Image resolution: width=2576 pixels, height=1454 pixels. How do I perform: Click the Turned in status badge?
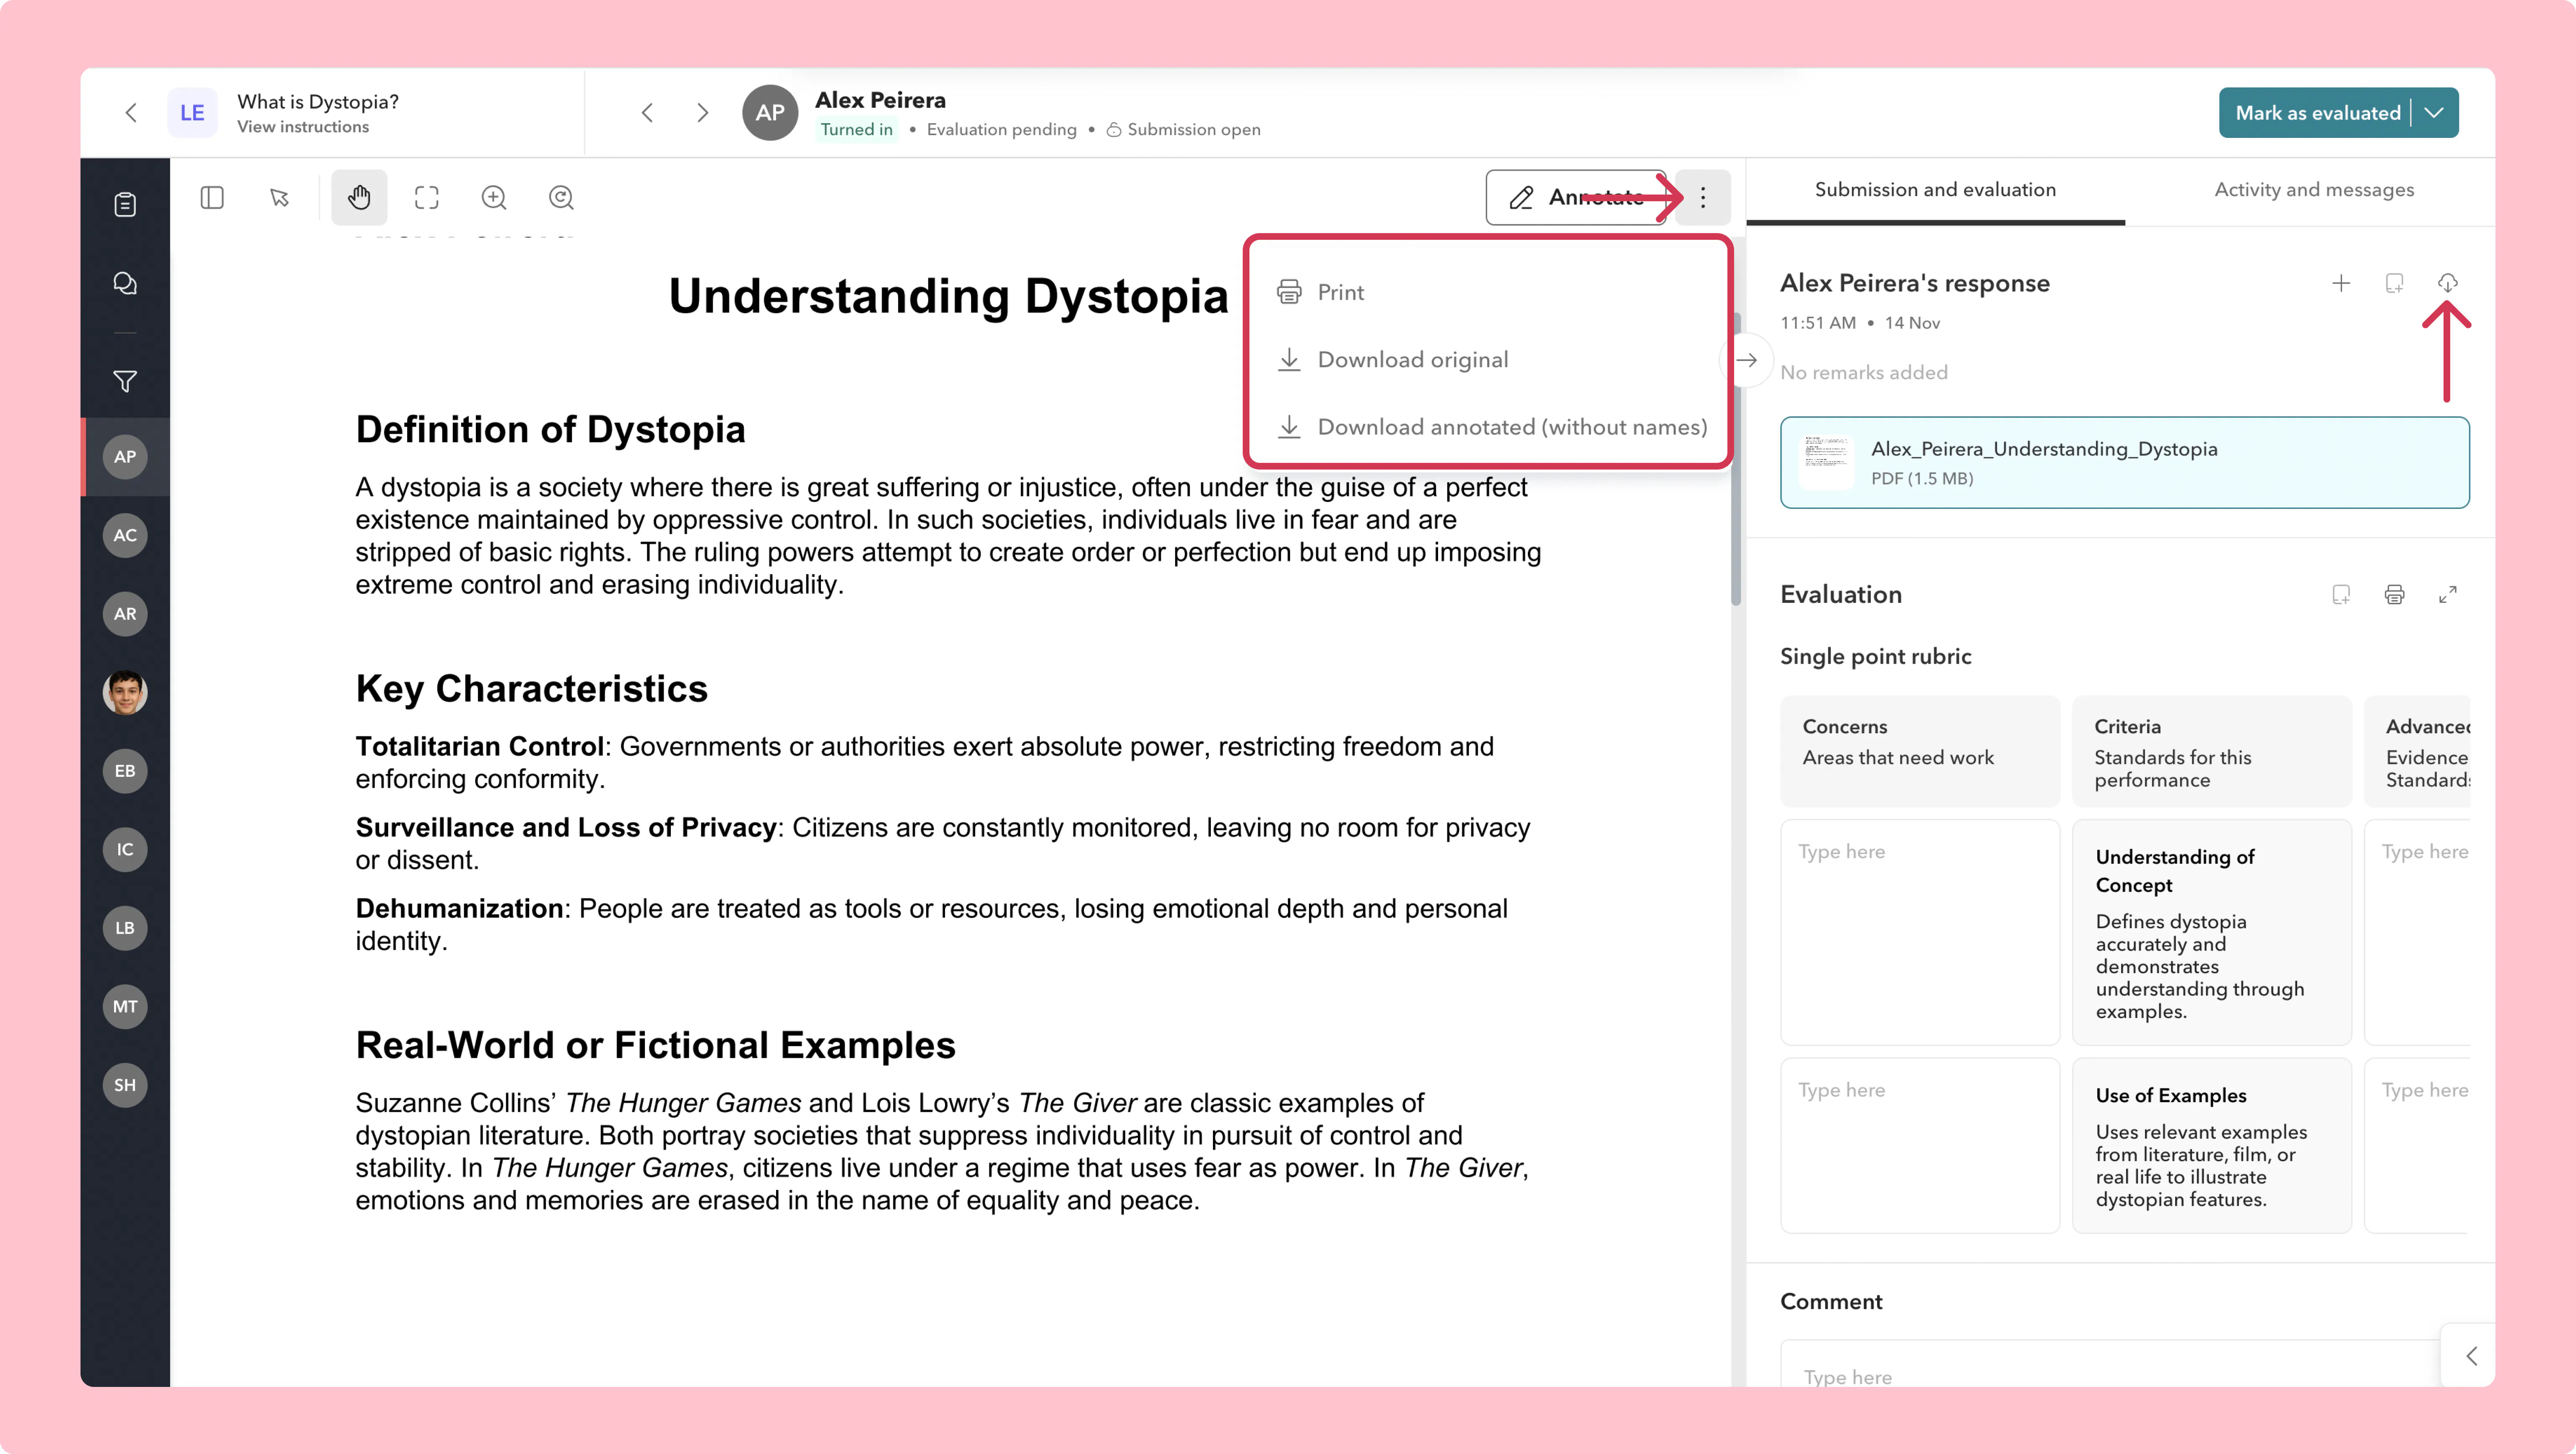tap(857, 130)
